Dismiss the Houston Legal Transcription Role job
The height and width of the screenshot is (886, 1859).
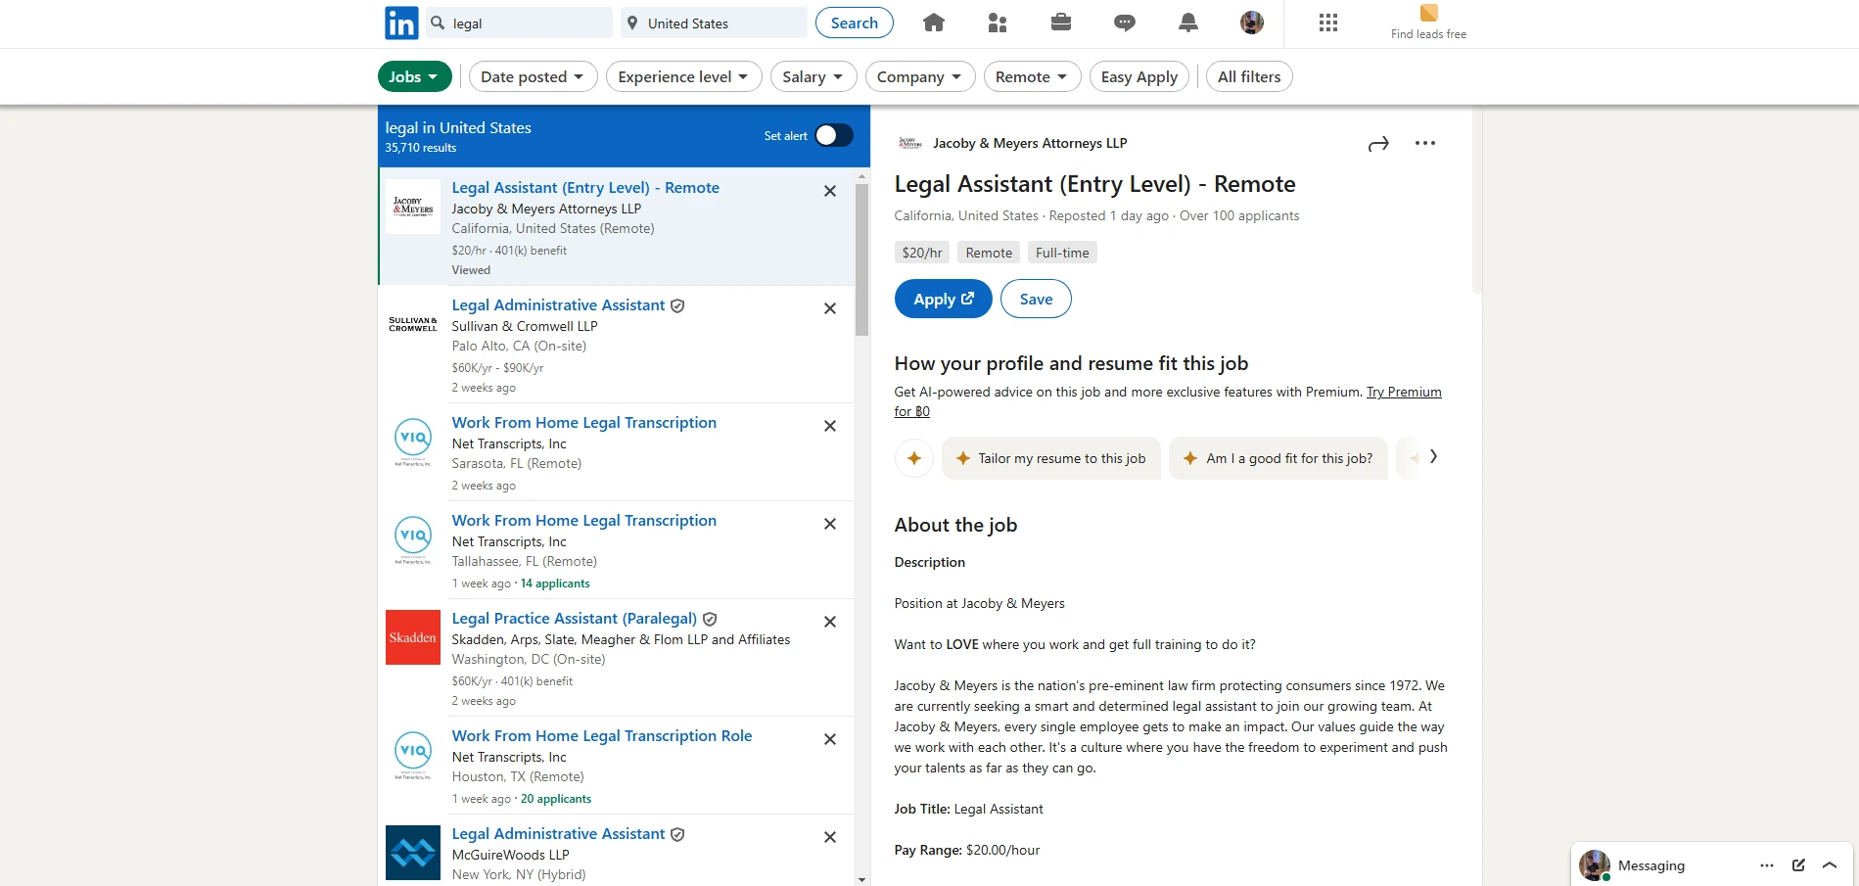[830, 739]
